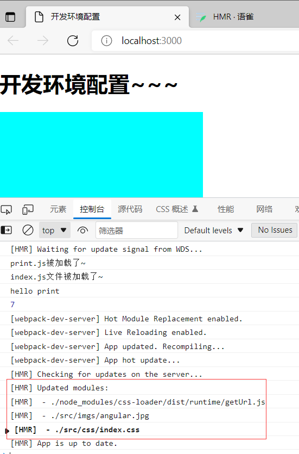Select the 控制台 DevTools tab
Viewport: 299px width, 454px height.
click(x=92, y=209)
